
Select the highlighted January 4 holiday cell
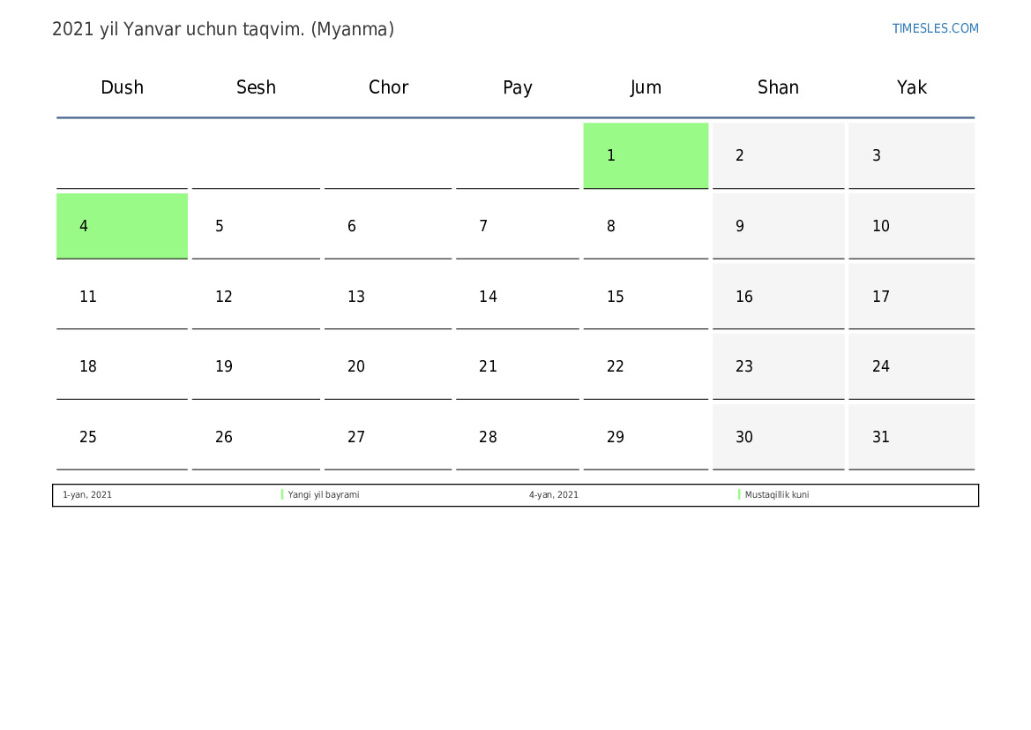pyautogui.click(x=122, y=226)
